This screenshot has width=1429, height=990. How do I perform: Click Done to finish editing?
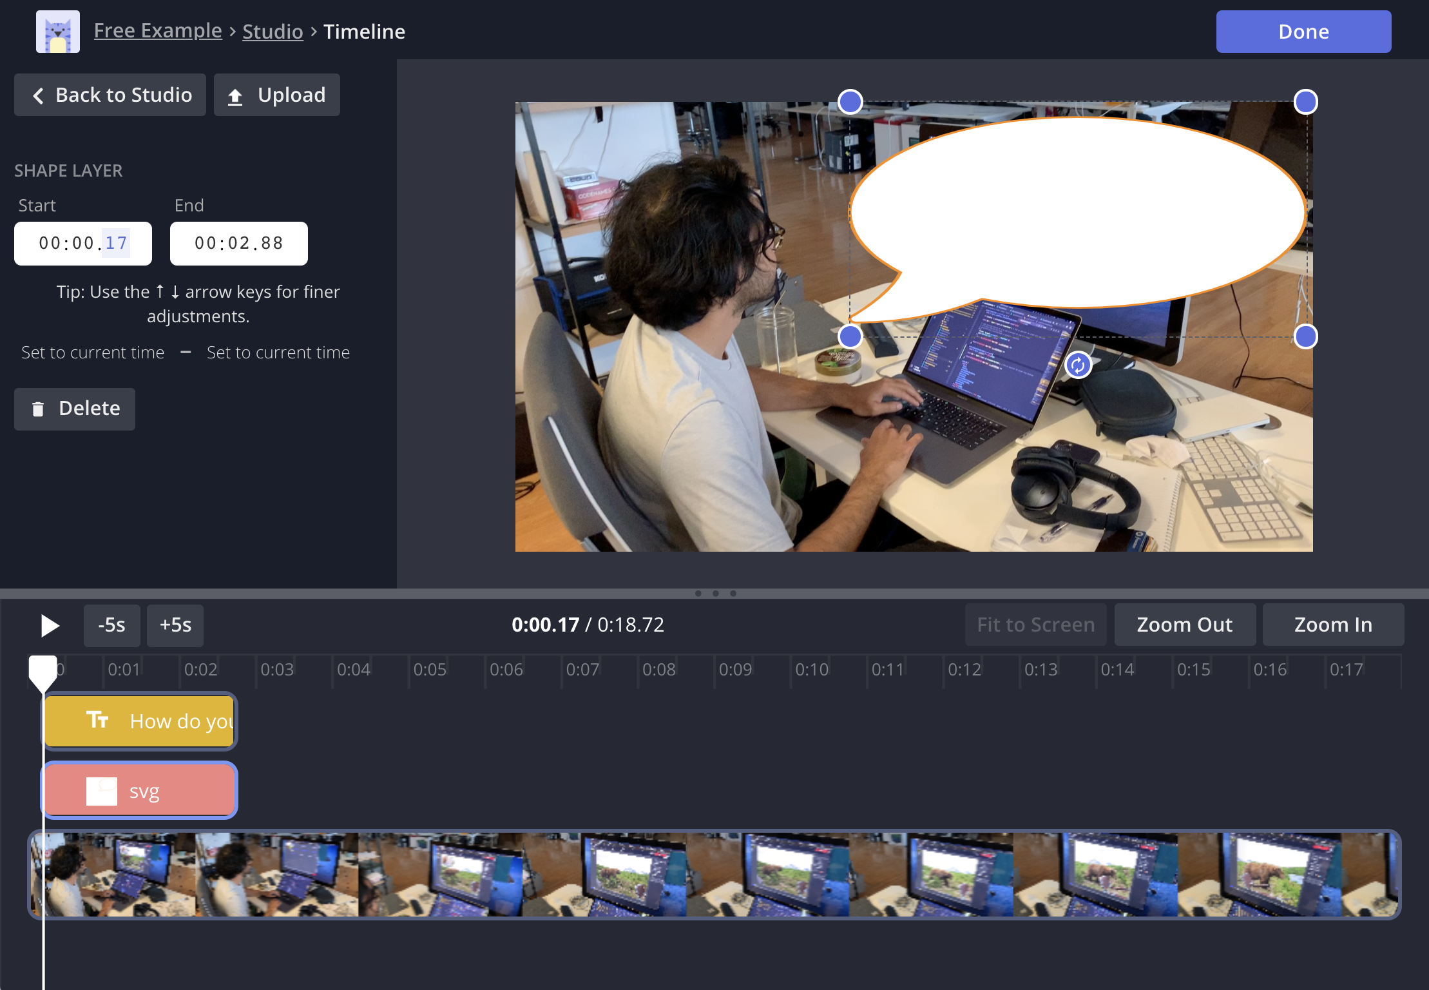(x=1303, y=31)
